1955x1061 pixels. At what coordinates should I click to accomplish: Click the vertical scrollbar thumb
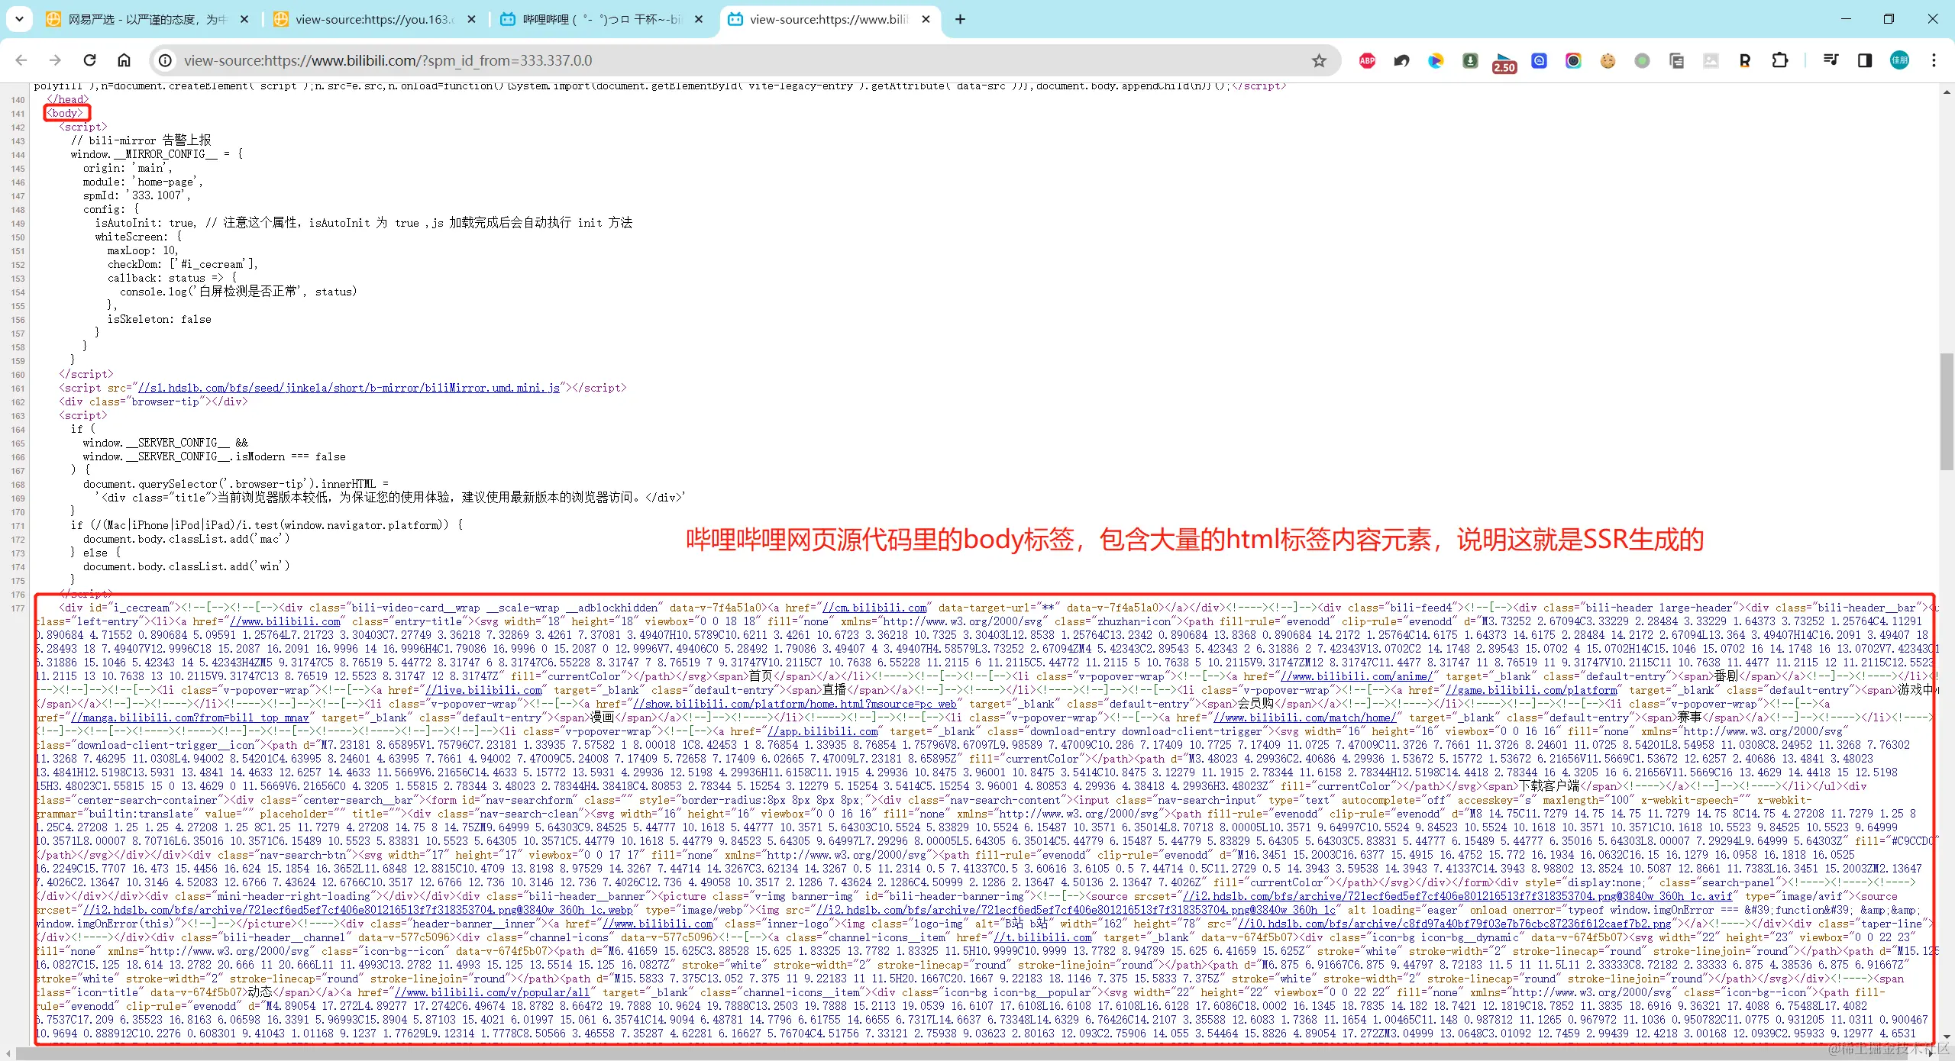[1947, 412]
